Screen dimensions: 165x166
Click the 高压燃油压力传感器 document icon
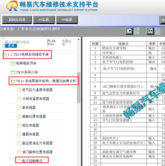point(19,143)
